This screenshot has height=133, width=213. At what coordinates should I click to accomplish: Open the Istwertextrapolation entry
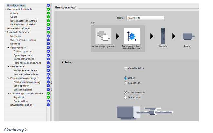[x=21, y=105]
